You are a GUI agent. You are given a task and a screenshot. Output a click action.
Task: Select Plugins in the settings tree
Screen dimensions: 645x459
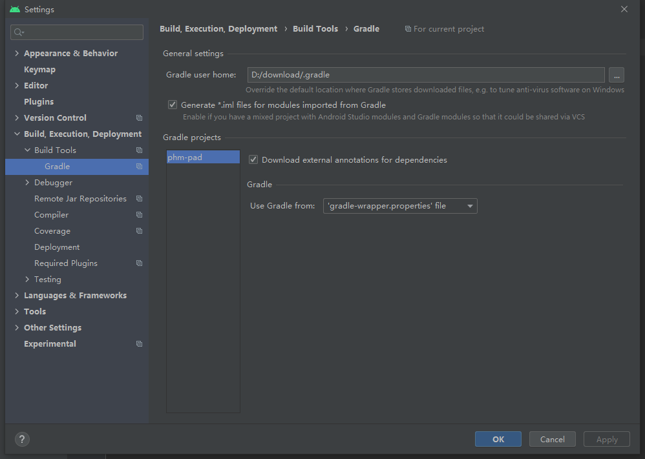39,102
